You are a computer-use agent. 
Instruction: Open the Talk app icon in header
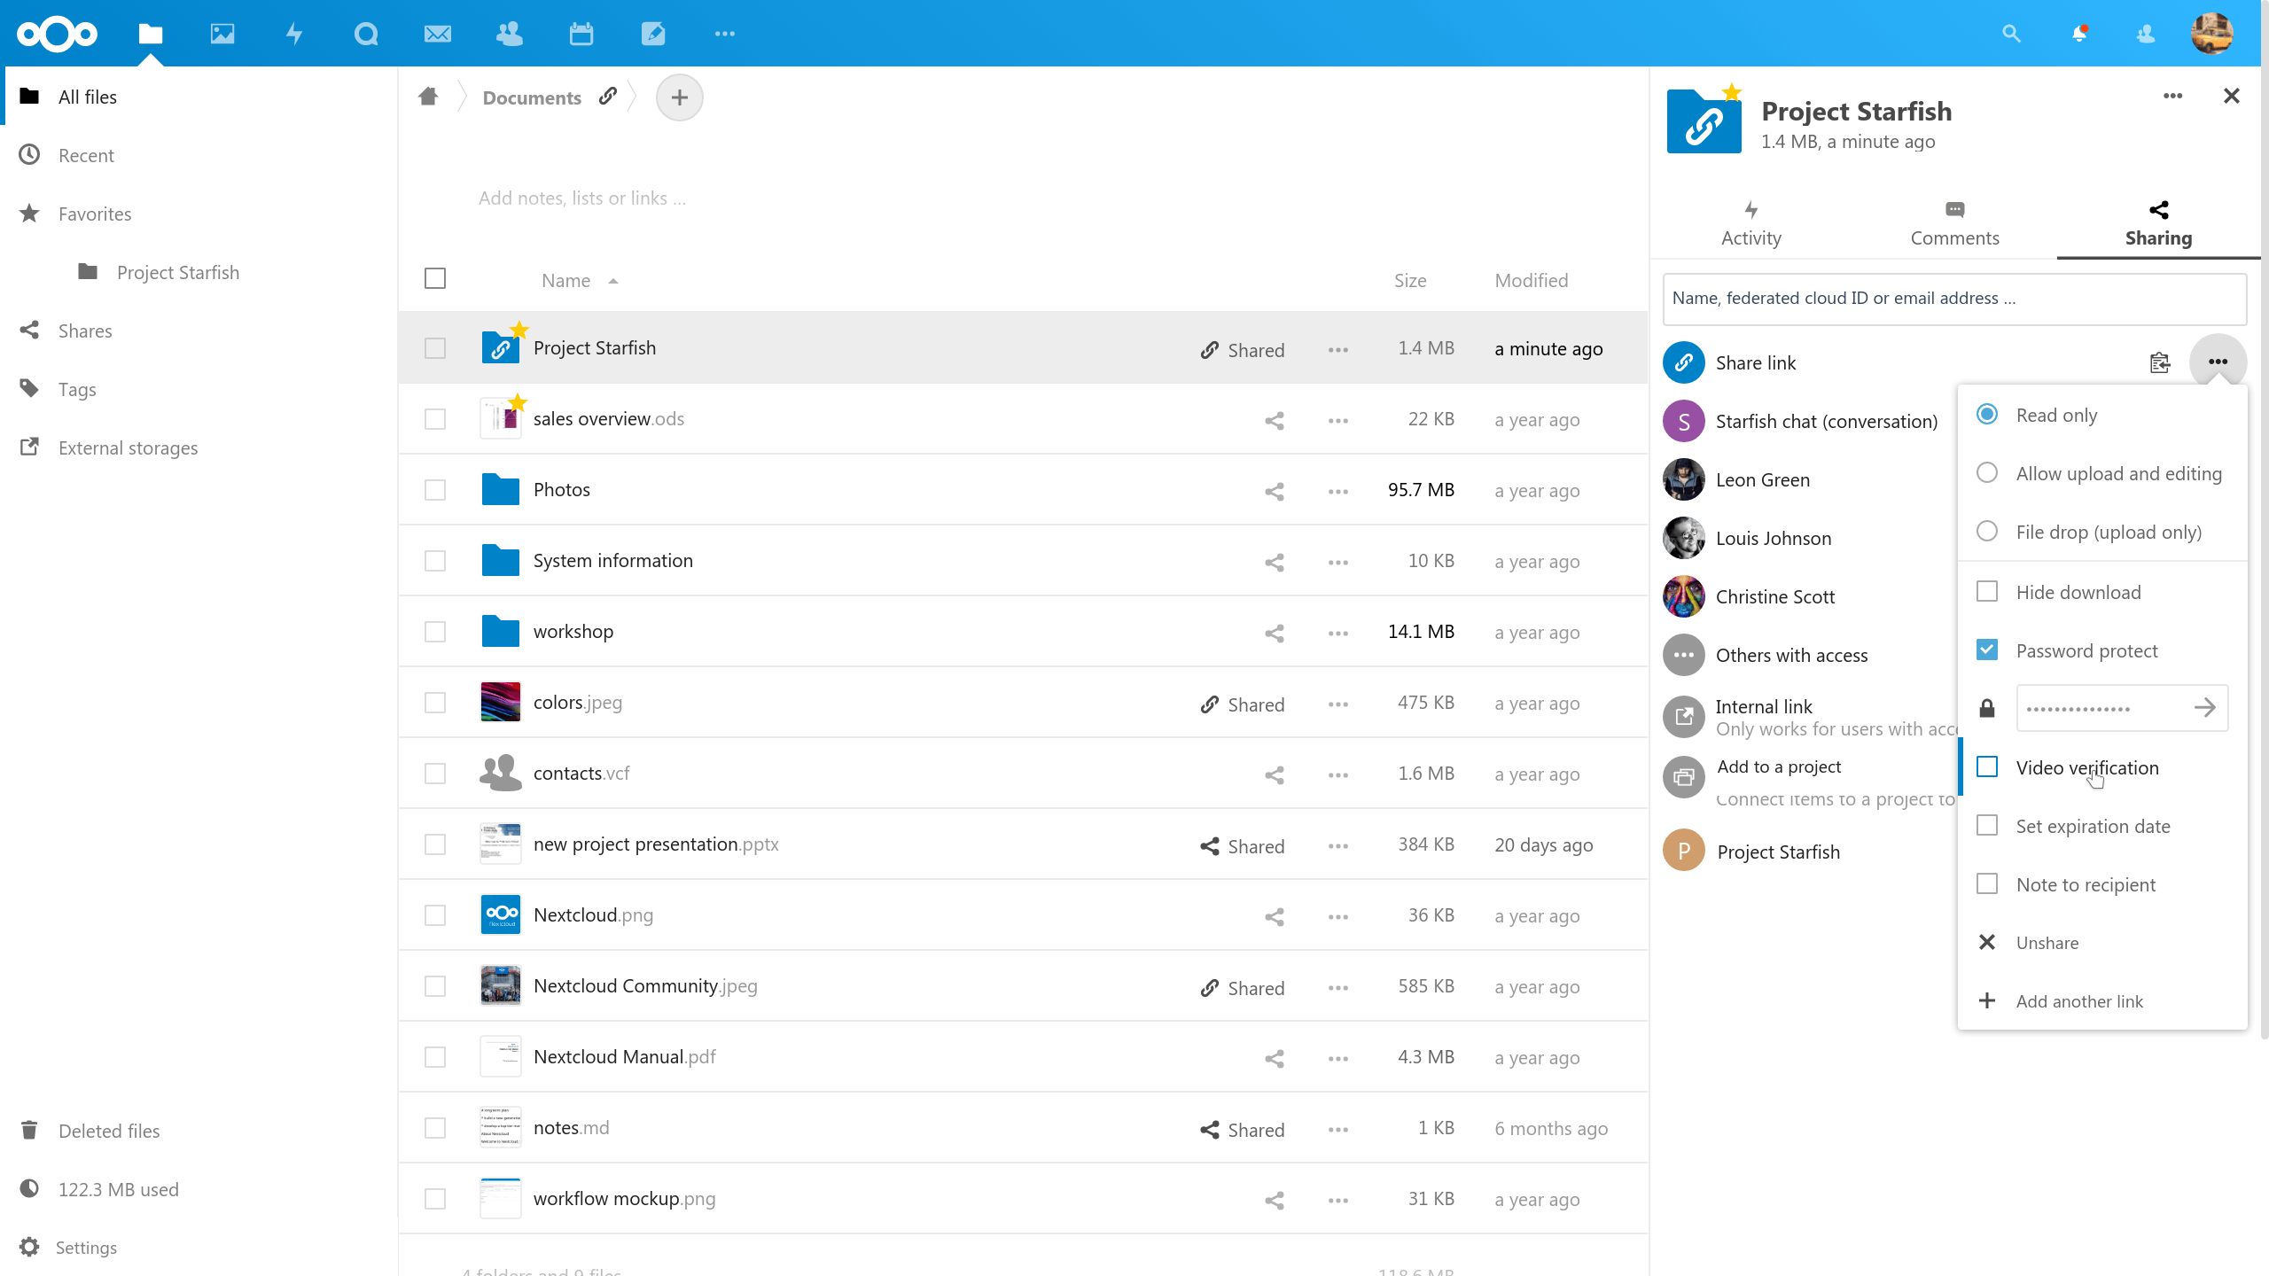coord(366,34)
